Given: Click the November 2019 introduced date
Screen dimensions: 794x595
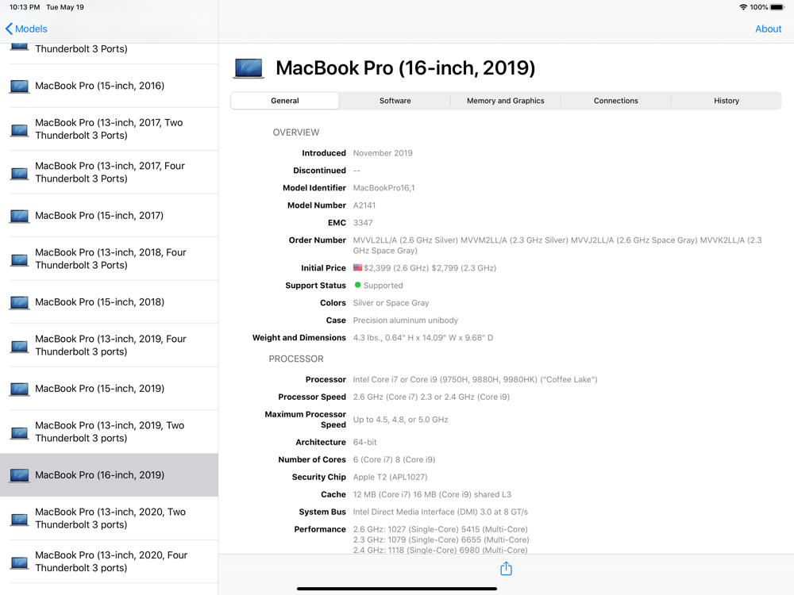Looking at the screenshot, I should (x=383, y=153).
